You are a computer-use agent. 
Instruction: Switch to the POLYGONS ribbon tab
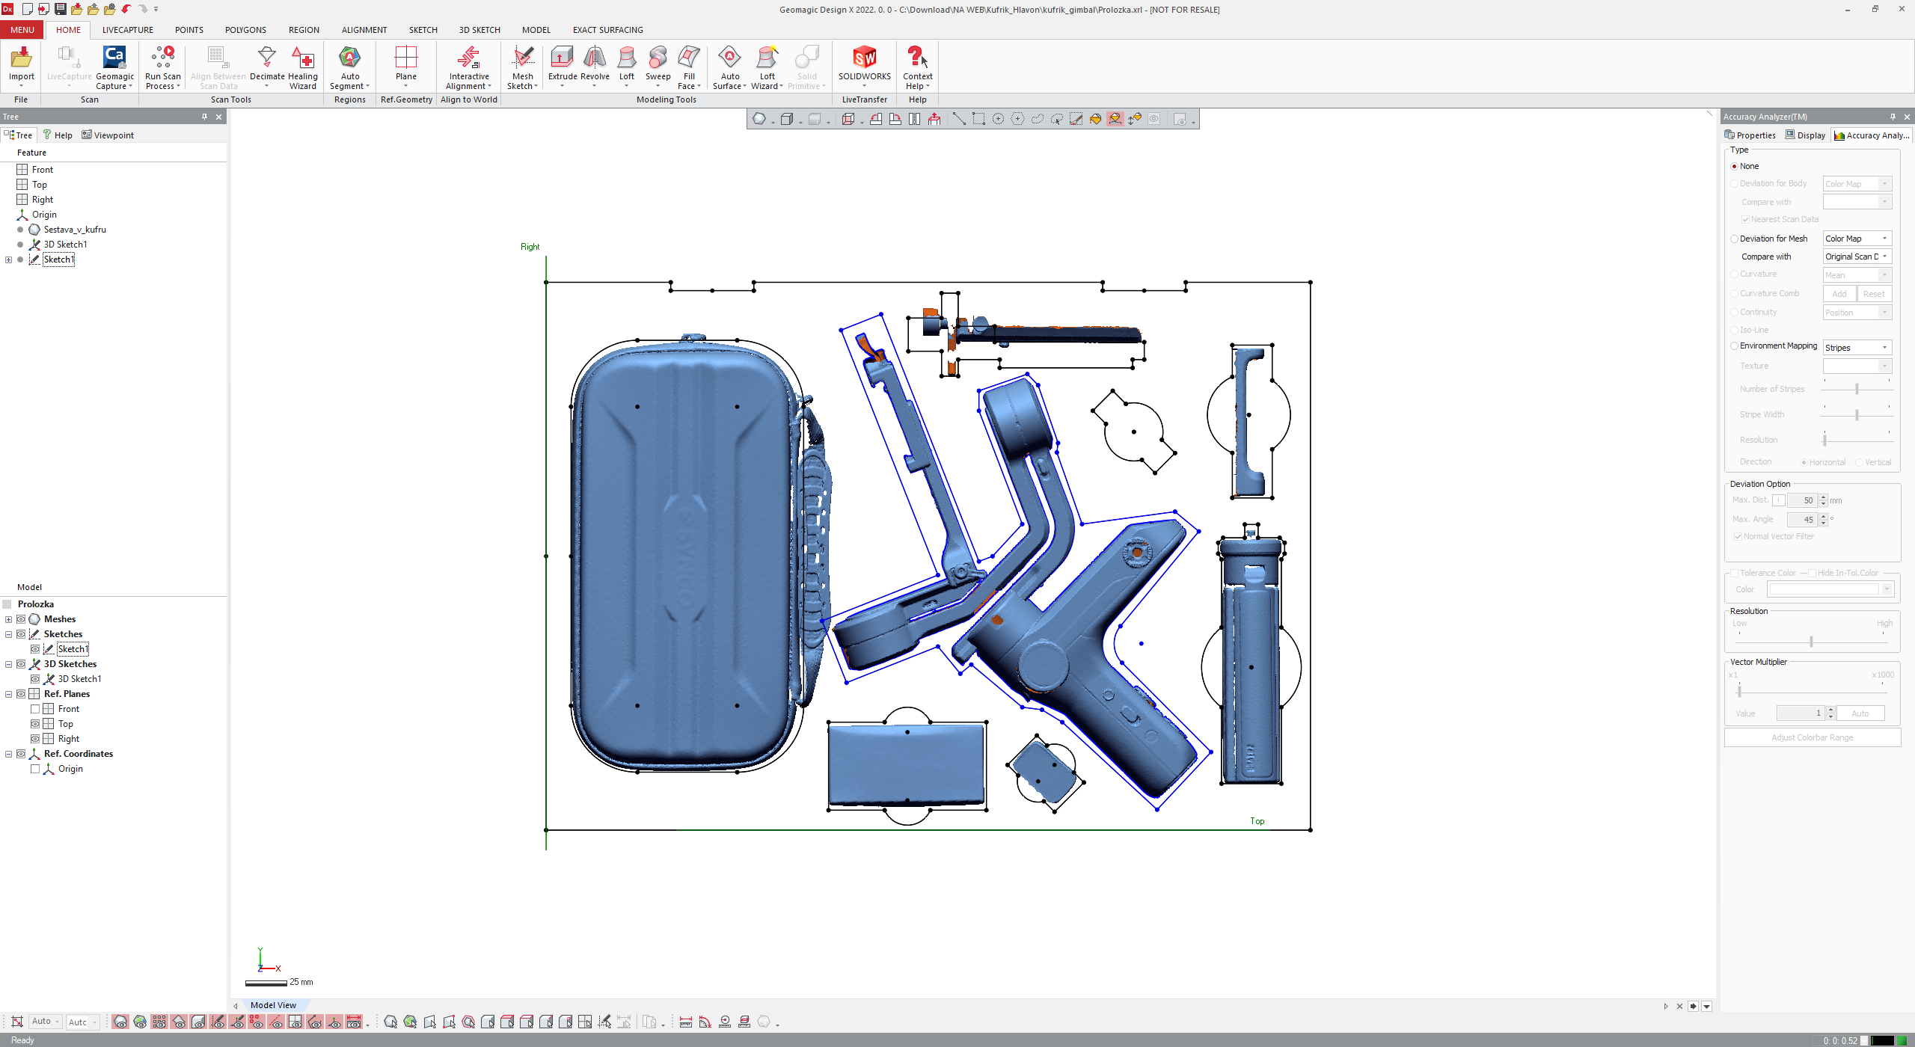click(245, 30)
